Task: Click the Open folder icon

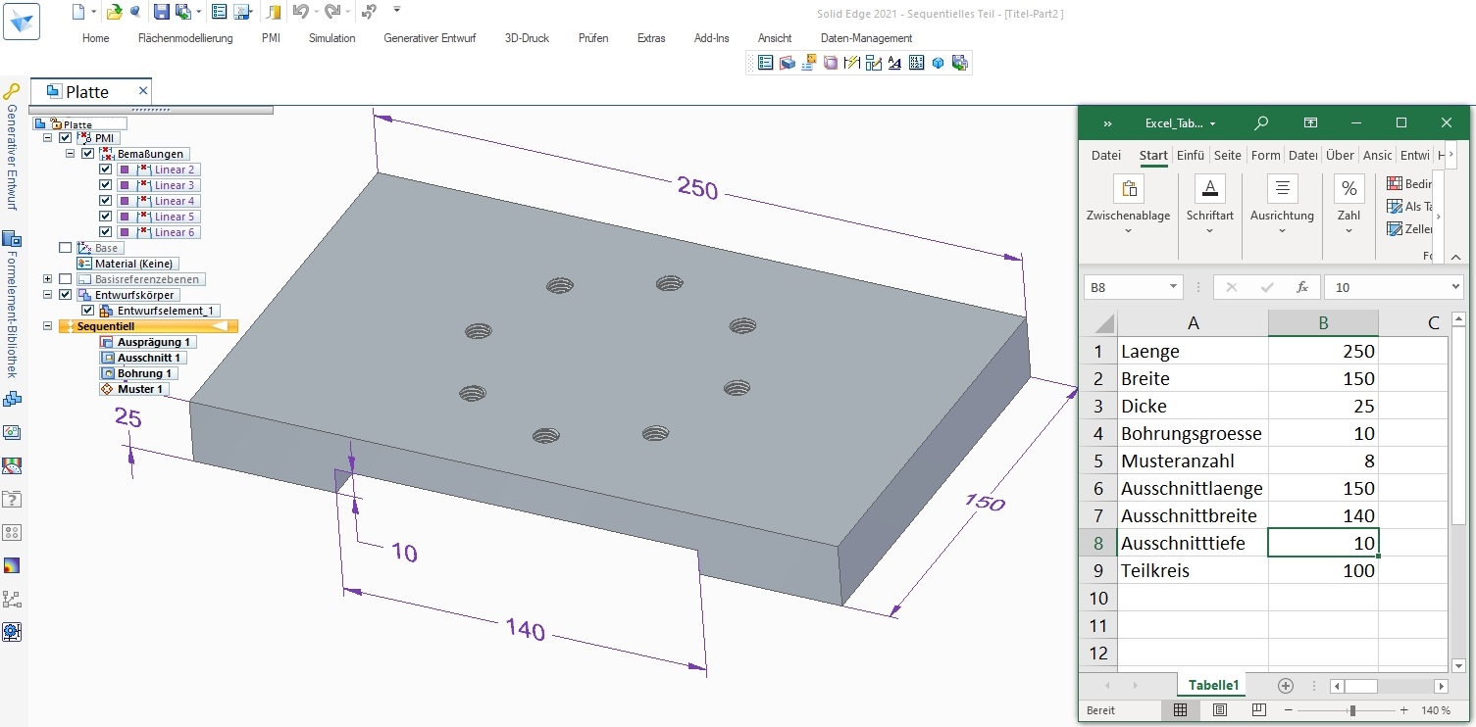Action: 114,12
